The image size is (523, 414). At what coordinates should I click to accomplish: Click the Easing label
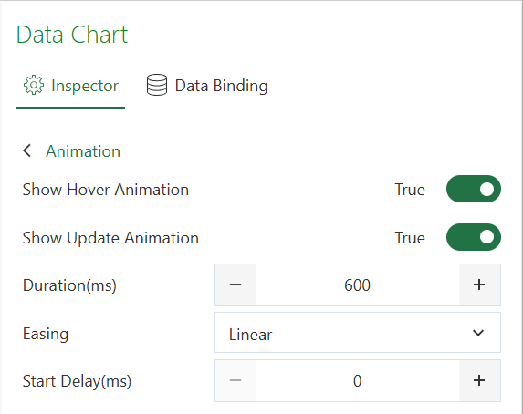tap(46, 334)
